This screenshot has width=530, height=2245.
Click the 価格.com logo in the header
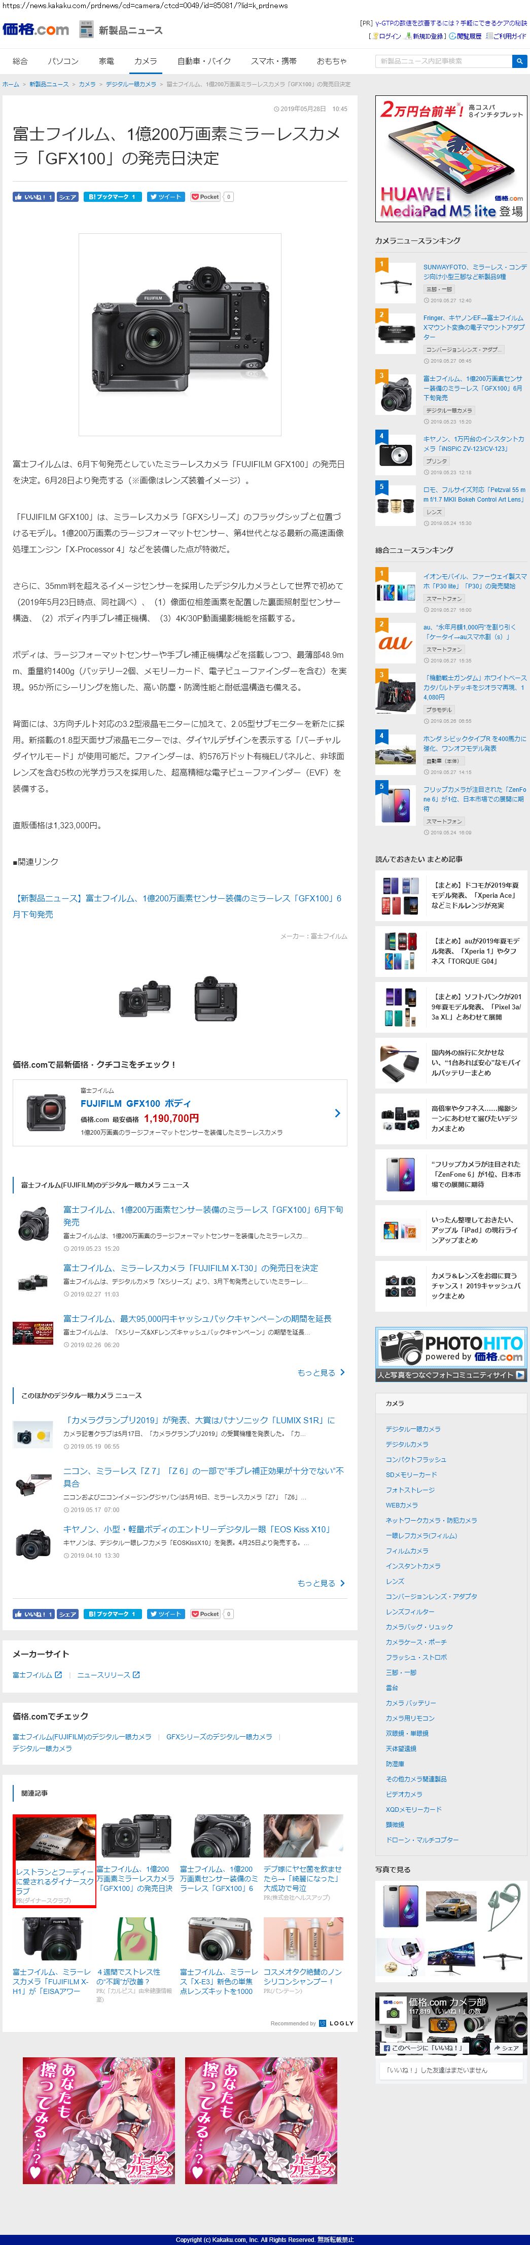pyautogui.click(x=36, y=29)
